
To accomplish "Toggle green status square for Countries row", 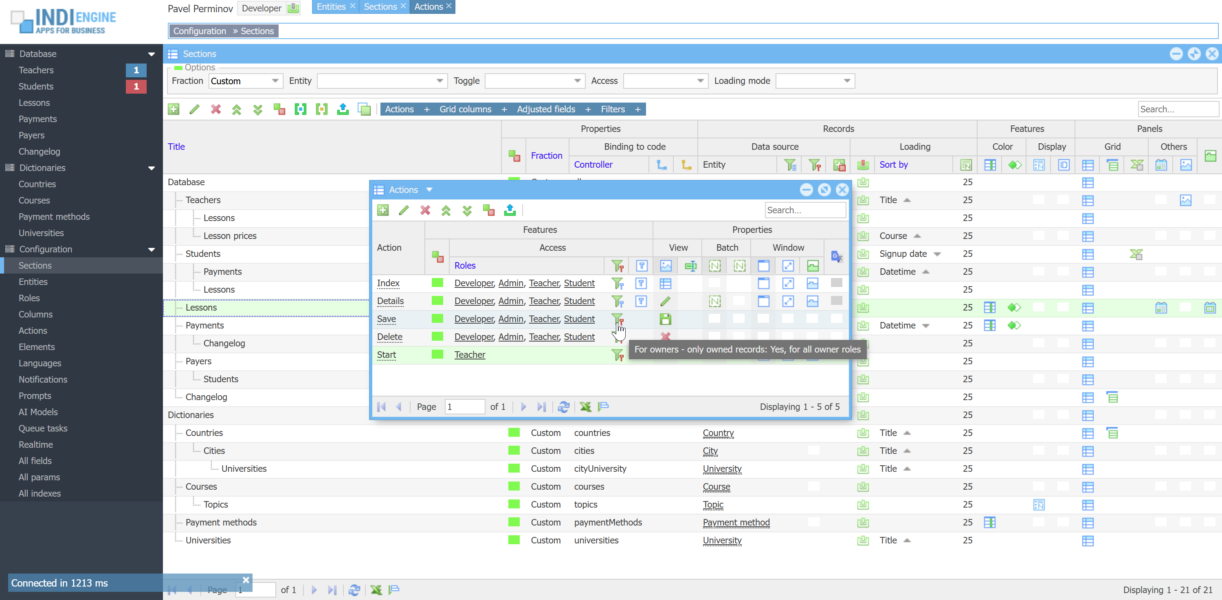I will pyautogui.click(x=514, y=433).
